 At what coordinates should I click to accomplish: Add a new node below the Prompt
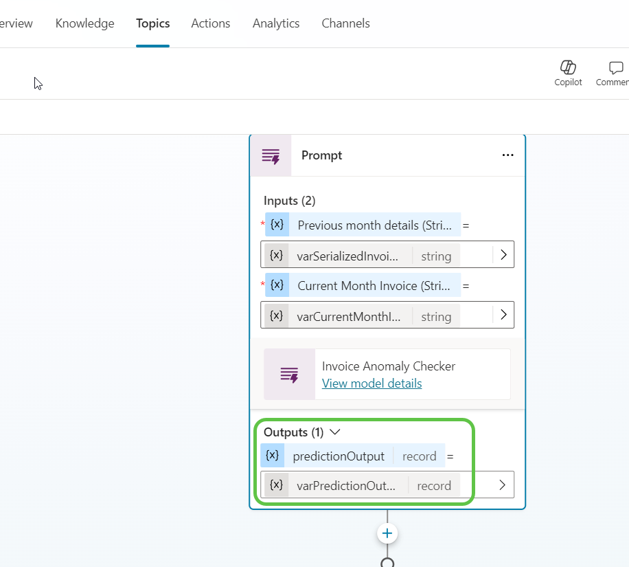tap(387, 533)
